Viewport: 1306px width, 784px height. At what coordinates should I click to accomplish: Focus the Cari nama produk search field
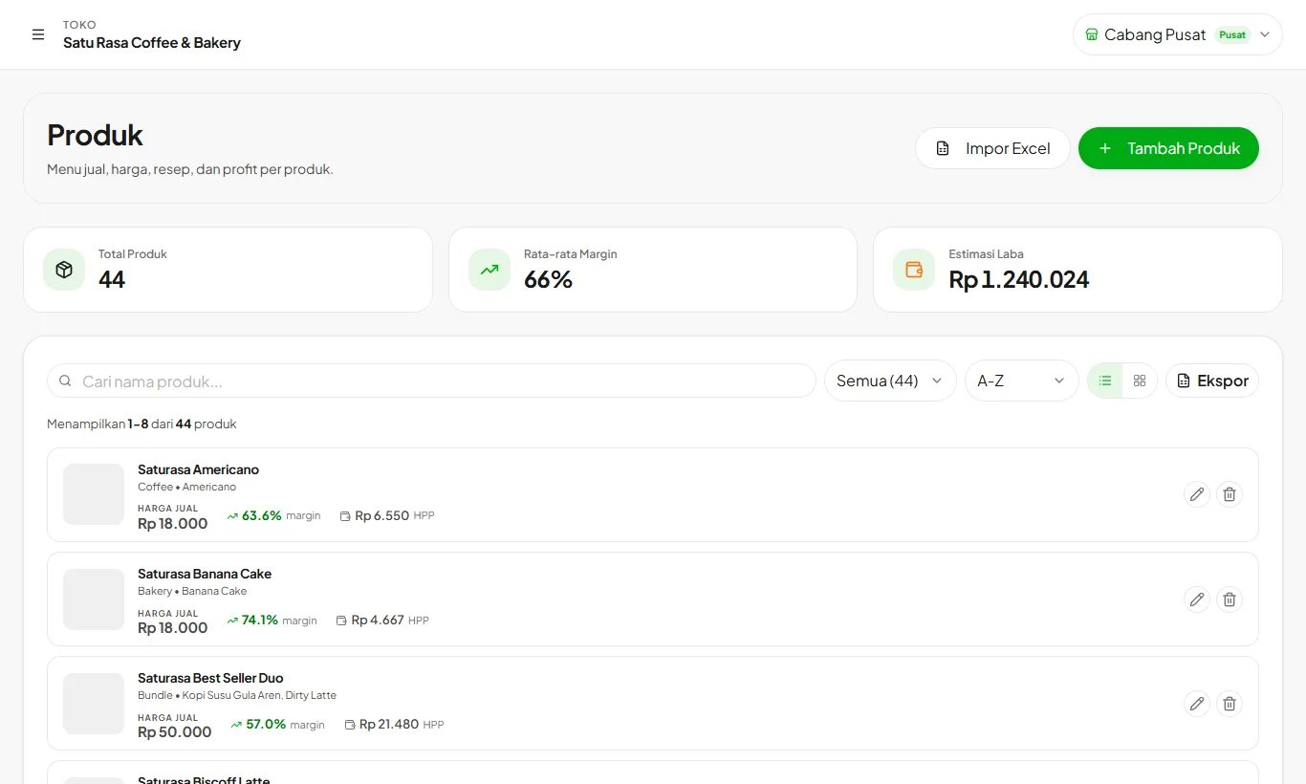click(x=431, y=381)
